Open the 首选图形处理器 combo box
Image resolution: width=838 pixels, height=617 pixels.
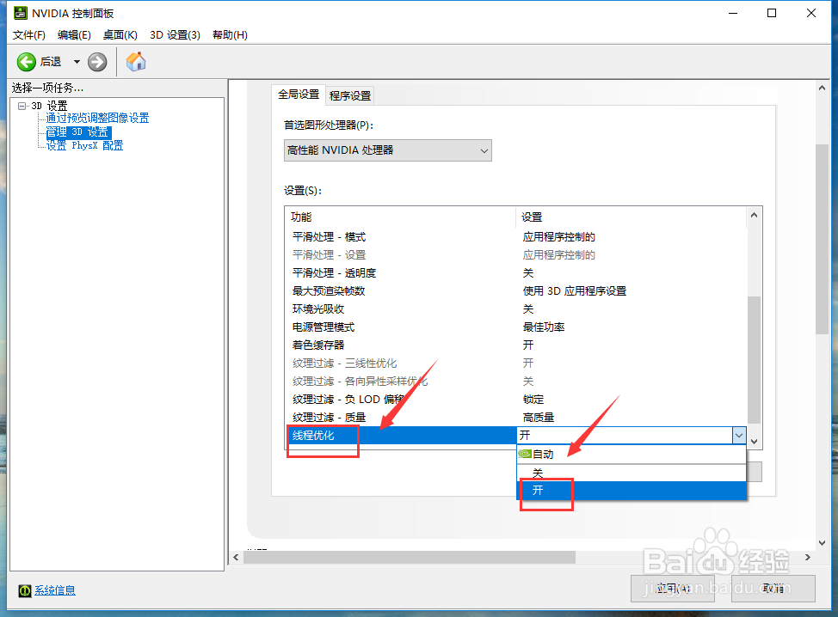click(x=387, y=150)
